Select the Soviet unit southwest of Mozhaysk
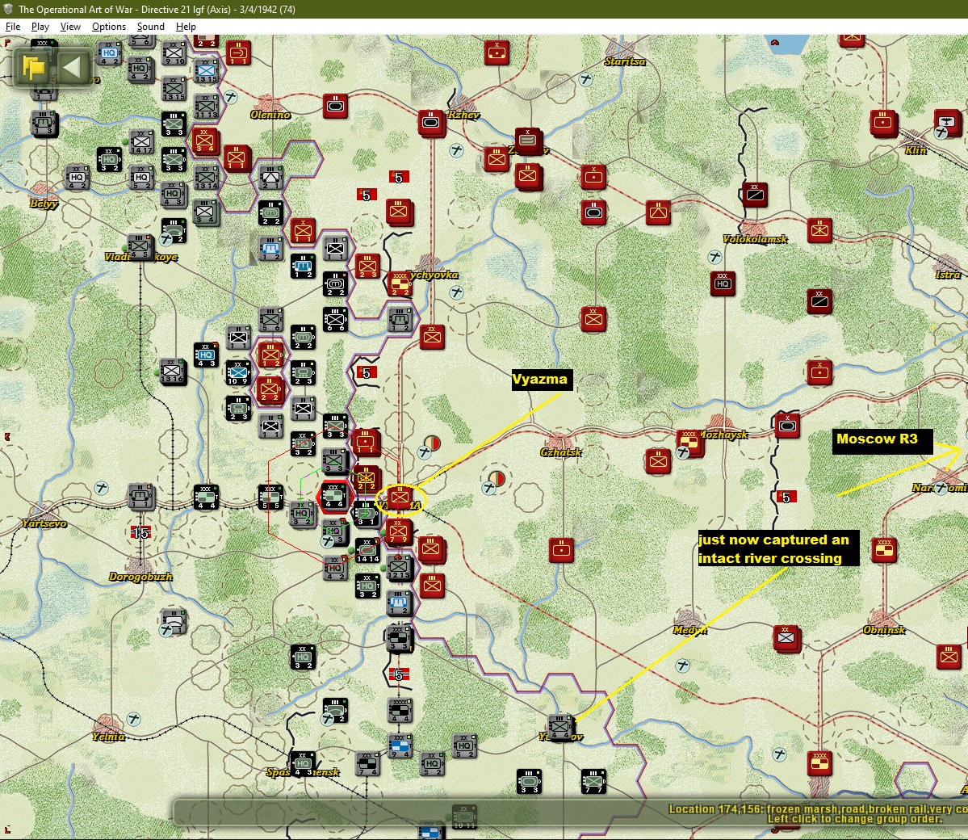Viewport: 968px width, 840px height. [x=658, y=461]
